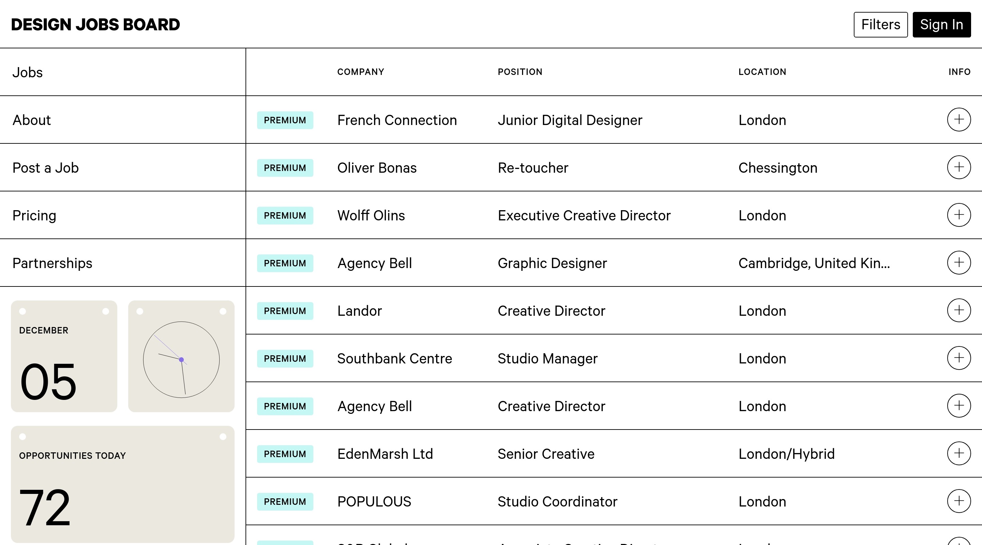982x545 pixels.
Task: Select Post a Job in sidebar
Action: click(x=45, y=168)
